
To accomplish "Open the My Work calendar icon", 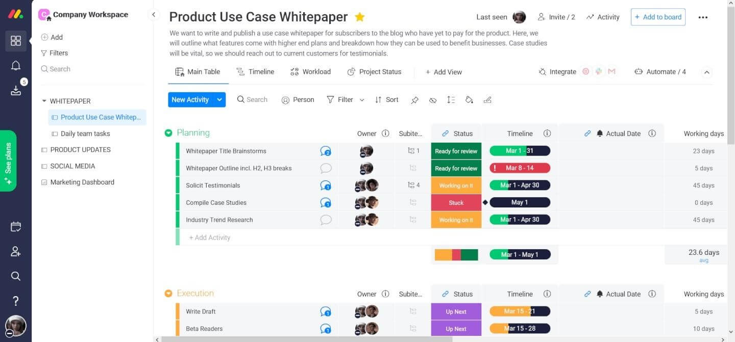I will coord(16,227).
